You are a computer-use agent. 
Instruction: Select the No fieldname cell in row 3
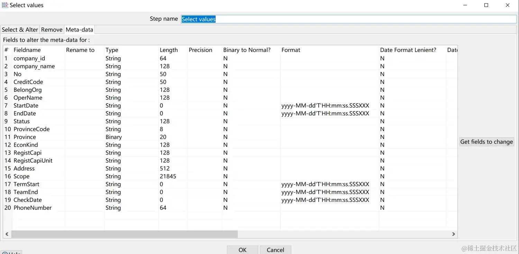39,74
